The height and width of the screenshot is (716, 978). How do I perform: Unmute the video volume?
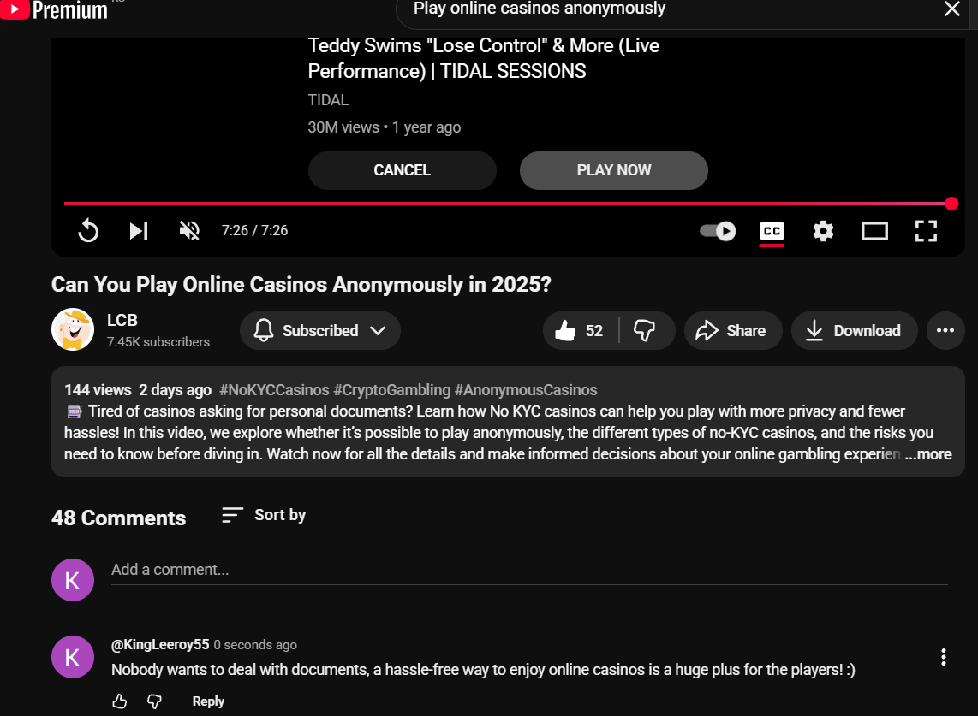click(189, 231)
